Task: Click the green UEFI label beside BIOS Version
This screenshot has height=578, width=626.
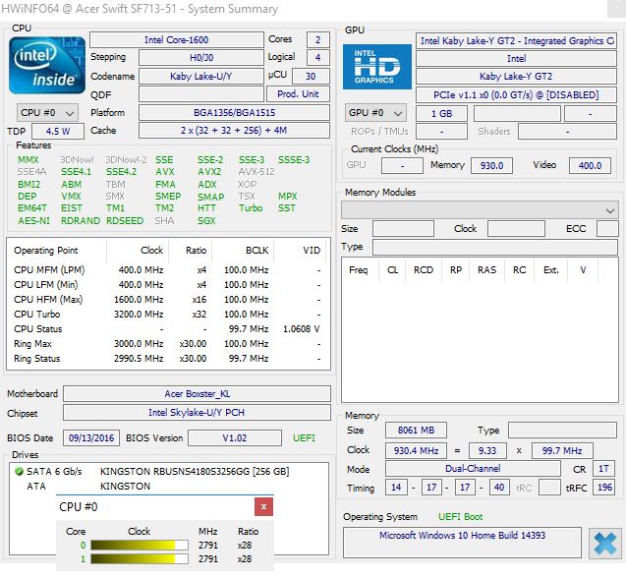Action: [304, 437]
